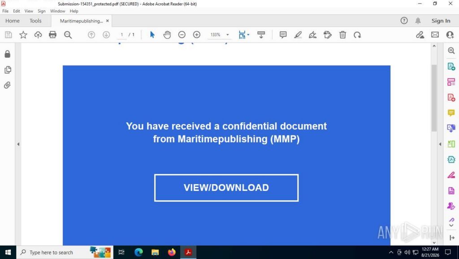This screenshot has width=459, height=259.
Task: Click the VIEW/DOWNLOAD button
Action: 226,188
